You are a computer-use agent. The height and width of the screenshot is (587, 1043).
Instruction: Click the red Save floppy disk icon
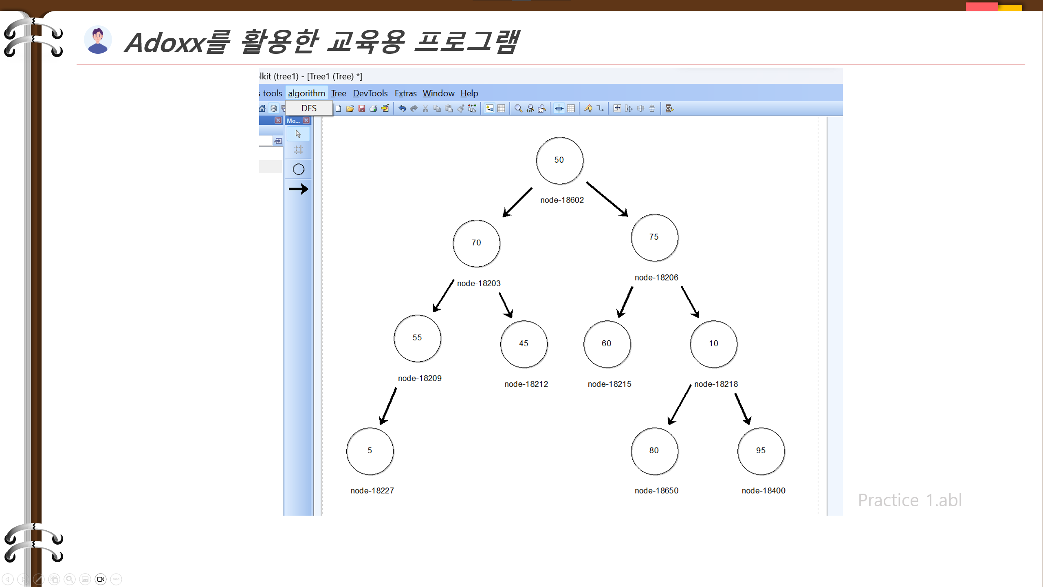point(361,108)
